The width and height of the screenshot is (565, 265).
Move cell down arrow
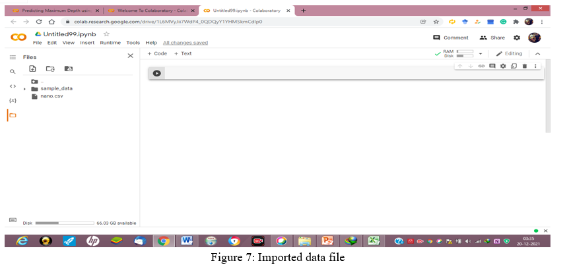pyautogui.click(x=471, y=66)
